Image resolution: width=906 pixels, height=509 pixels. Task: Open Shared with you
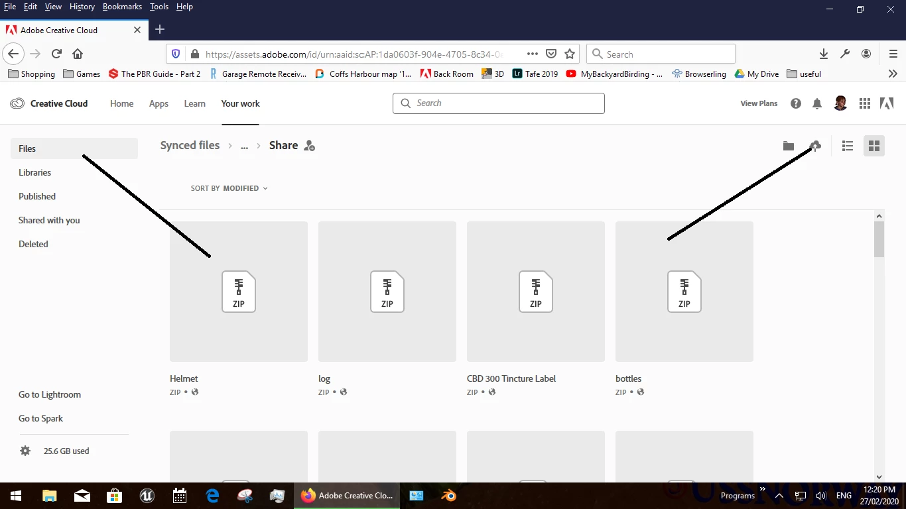[x=49, y=220]
